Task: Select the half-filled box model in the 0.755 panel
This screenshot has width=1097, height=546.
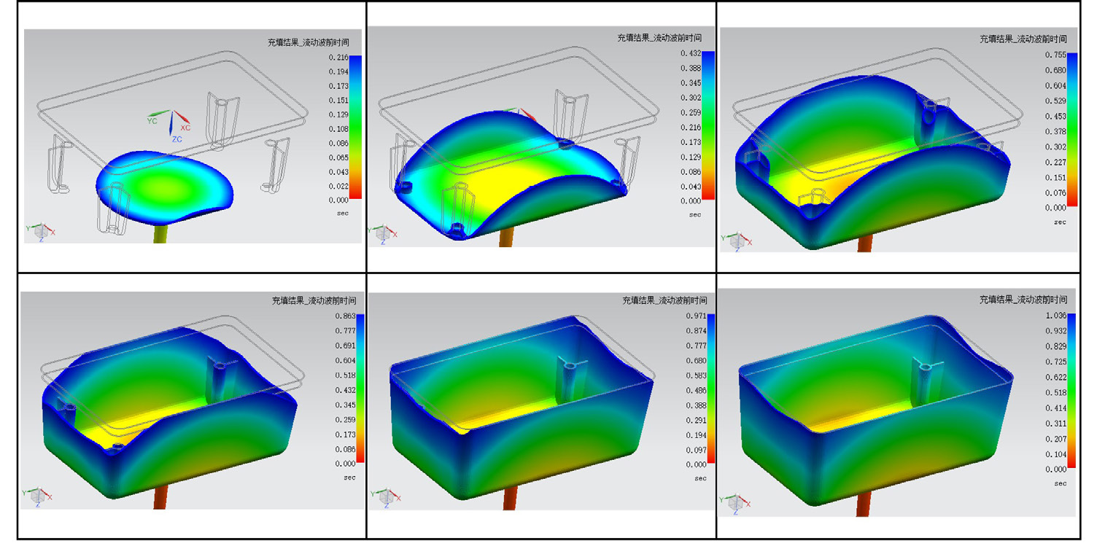Action: point(874,162)
